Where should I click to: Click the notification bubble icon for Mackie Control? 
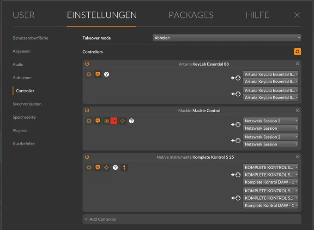[97, 121]
